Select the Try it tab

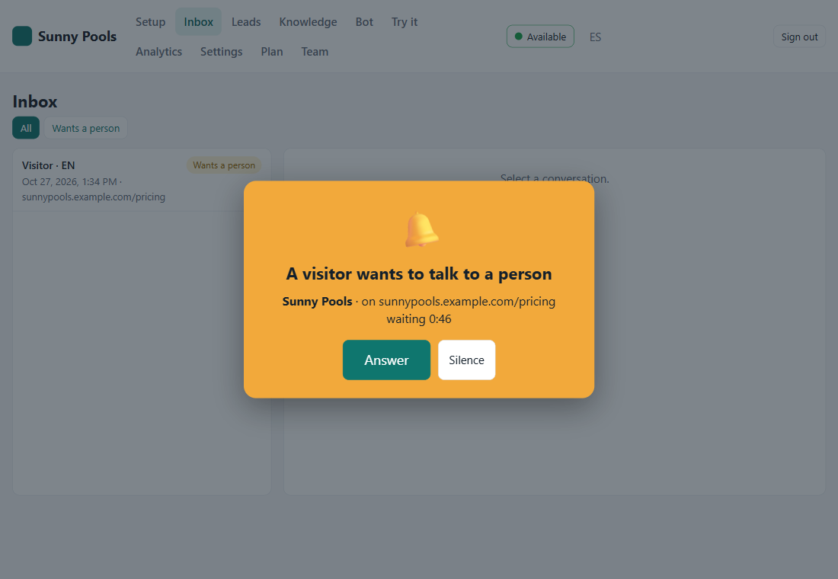pyautogui.click(x=404, y=22)
